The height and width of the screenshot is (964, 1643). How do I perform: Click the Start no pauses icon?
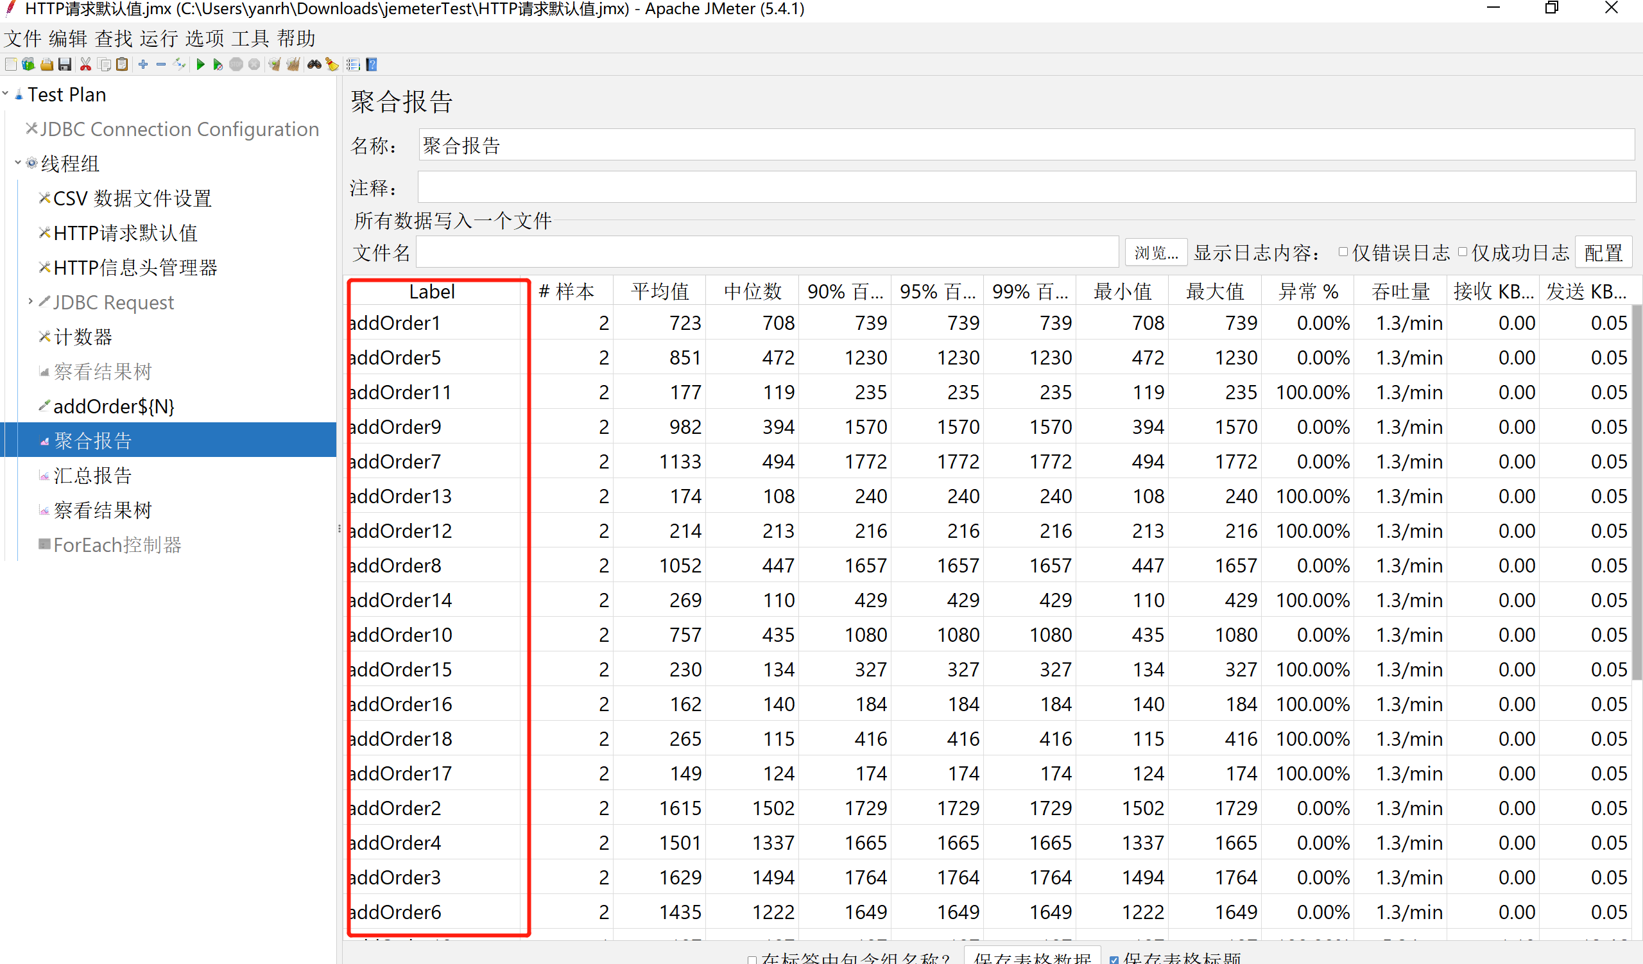(x=218, y=65)
